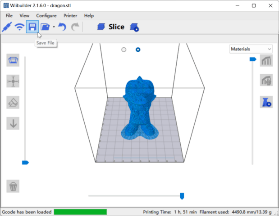Image resolution: width=279 pixels, height=216 pixels.
Task: Open the material settings flask icon
Action: point(266,102)
